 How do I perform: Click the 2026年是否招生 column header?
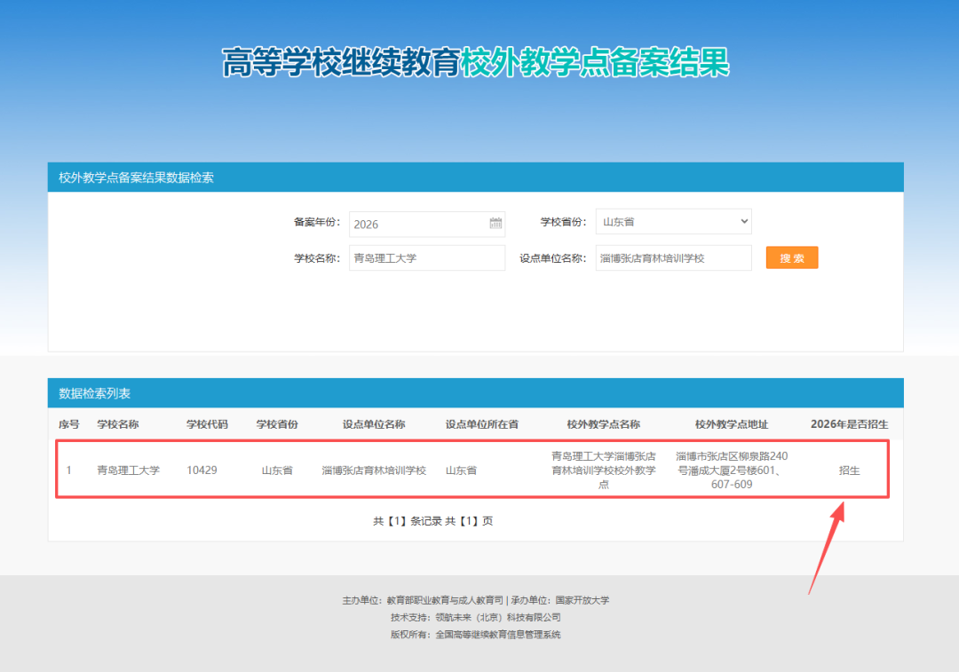click(x=850, y=424)
